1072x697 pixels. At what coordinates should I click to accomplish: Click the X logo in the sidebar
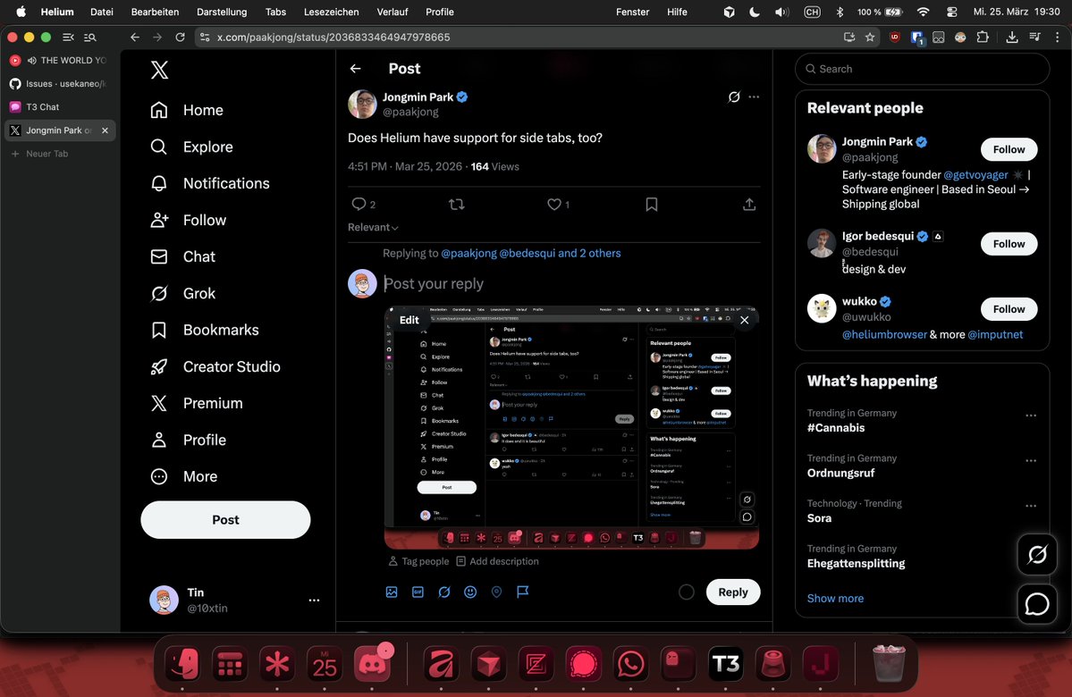(159, 70)
